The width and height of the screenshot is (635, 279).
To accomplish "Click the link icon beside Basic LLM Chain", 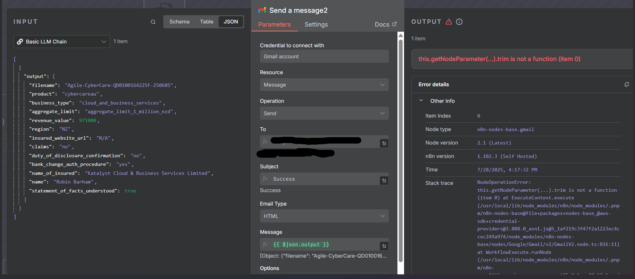I will (x=20, y=42).
